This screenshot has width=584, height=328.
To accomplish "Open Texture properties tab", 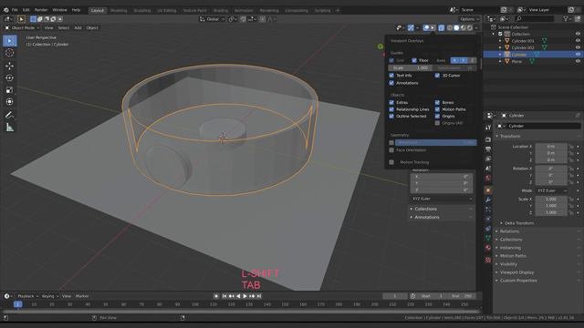I will (488, 260).
